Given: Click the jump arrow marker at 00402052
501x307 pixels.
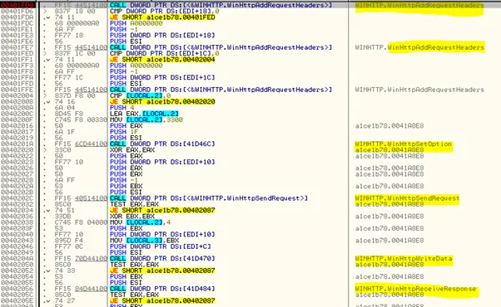Looking at the screenshot, I should pos(47,270).
